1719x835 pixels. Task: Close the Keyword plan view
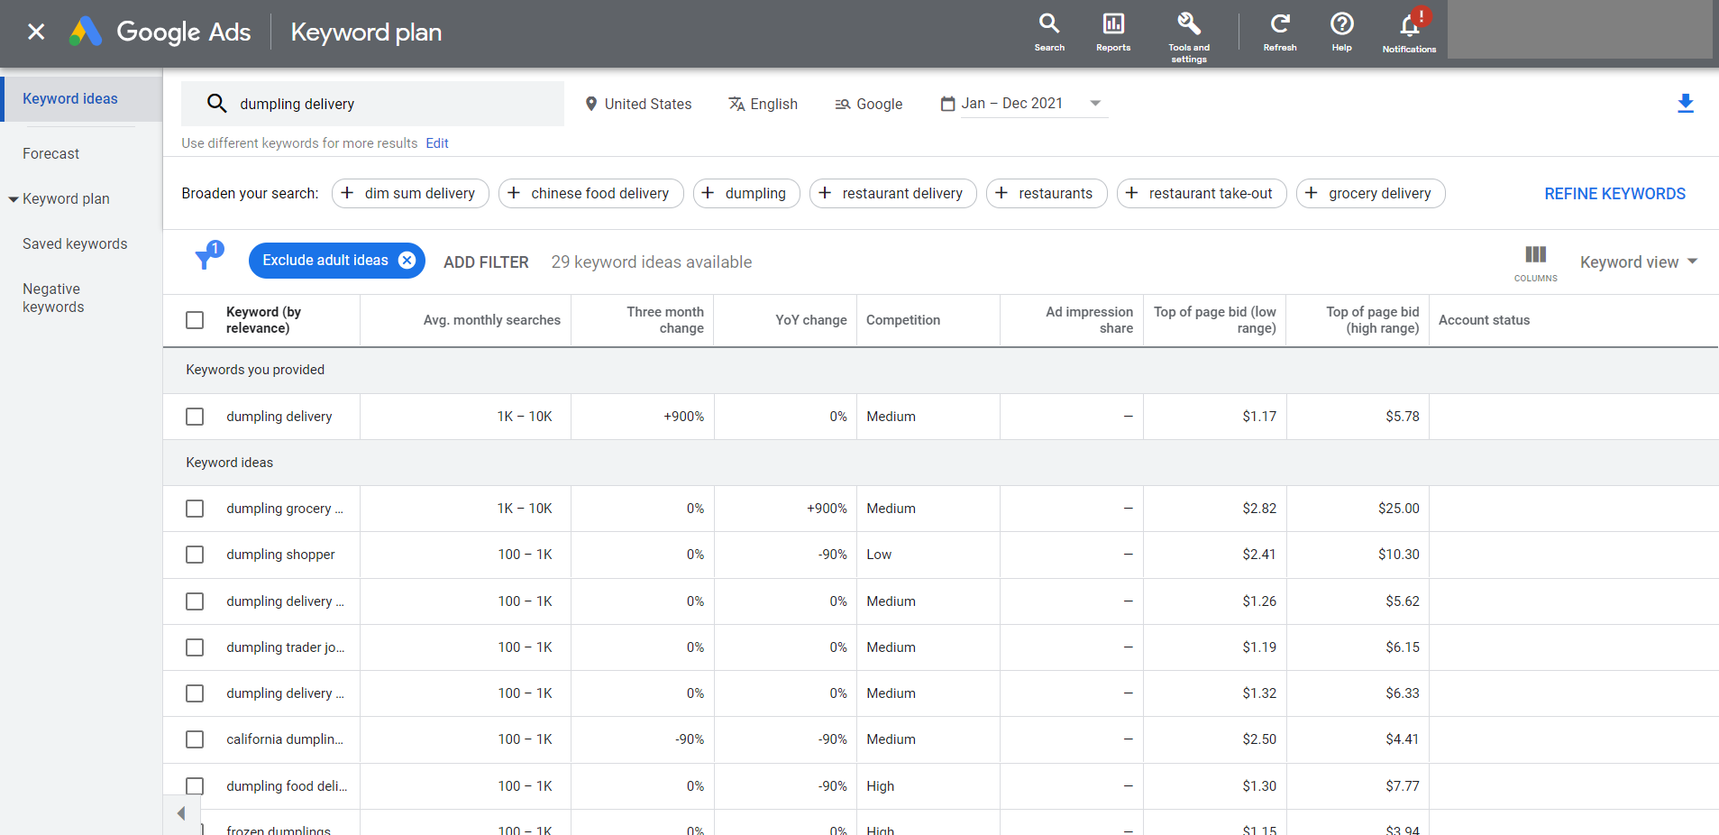tap(36, 32)
